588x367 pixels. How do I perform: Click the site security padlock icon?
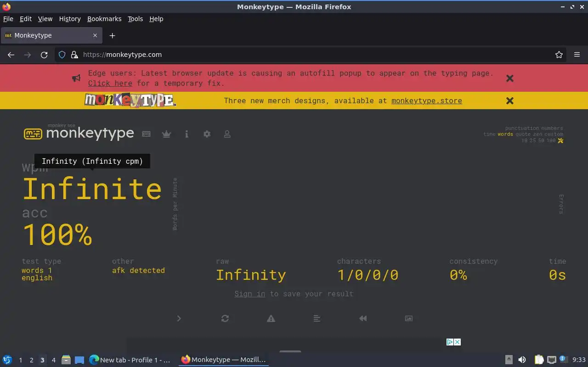click(x=74, y=55)
